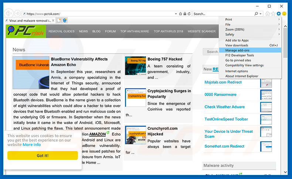Click the compatibility view icon in address bar
Screen dimensions: 292x179
point(180,14)
